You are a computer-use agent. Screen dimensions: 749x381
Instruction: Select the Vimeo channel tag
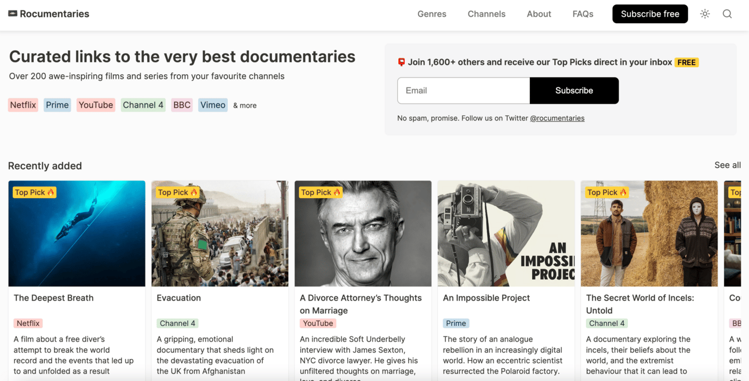click(213, 105)
